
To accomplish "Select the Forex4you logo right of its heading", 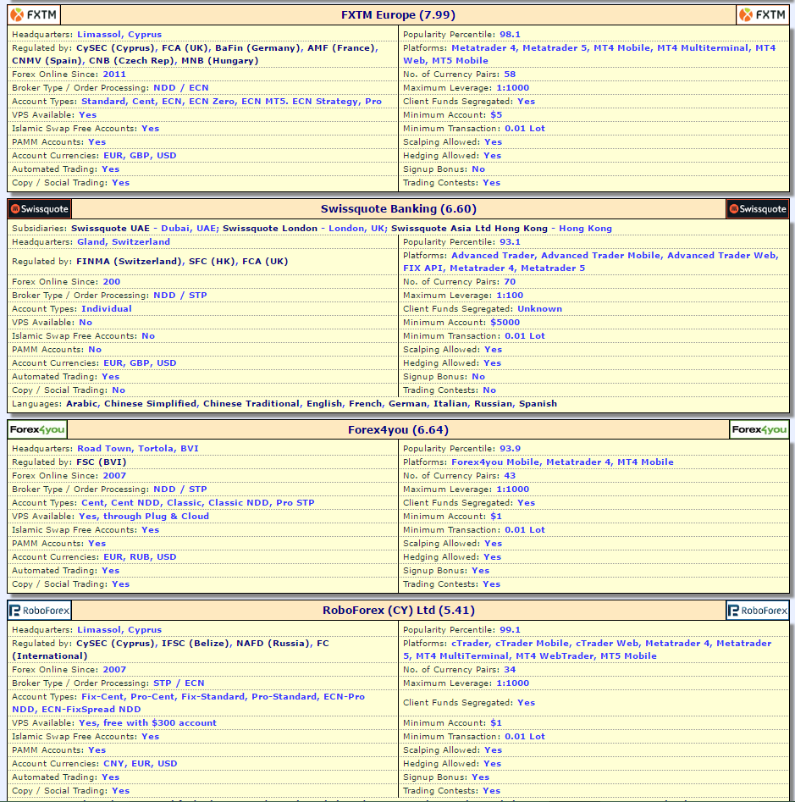I will pos(759,429).
